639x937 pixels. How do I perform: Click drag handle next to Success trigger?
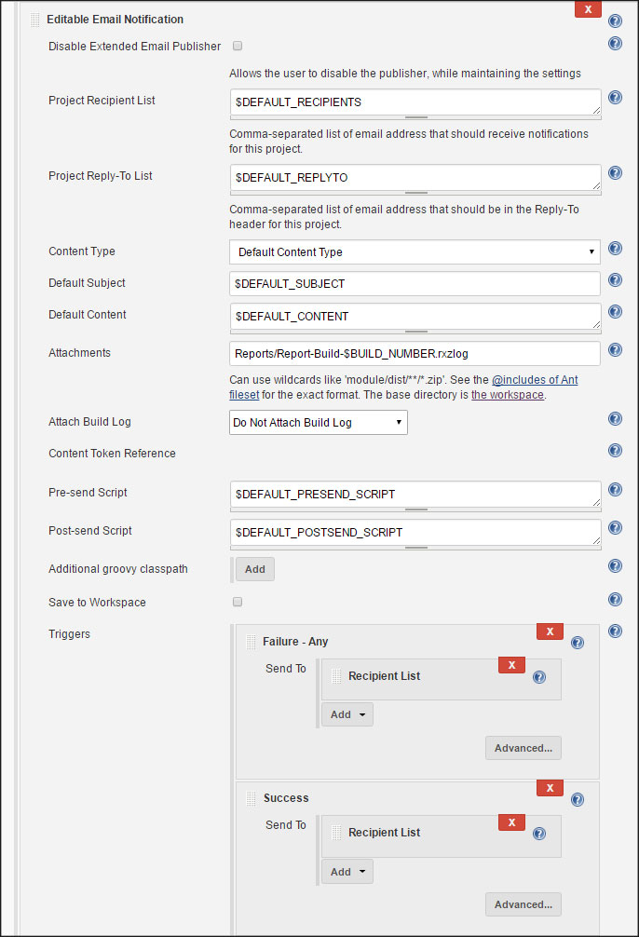252,798
